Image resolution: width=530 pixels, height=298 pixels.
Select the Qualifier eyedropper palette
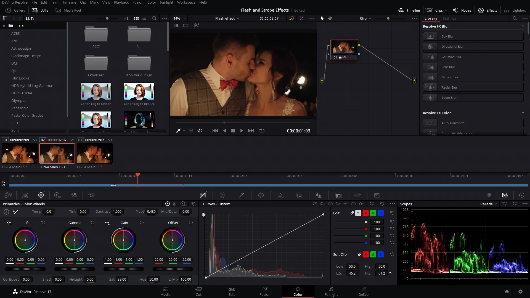tap(242, 195)
